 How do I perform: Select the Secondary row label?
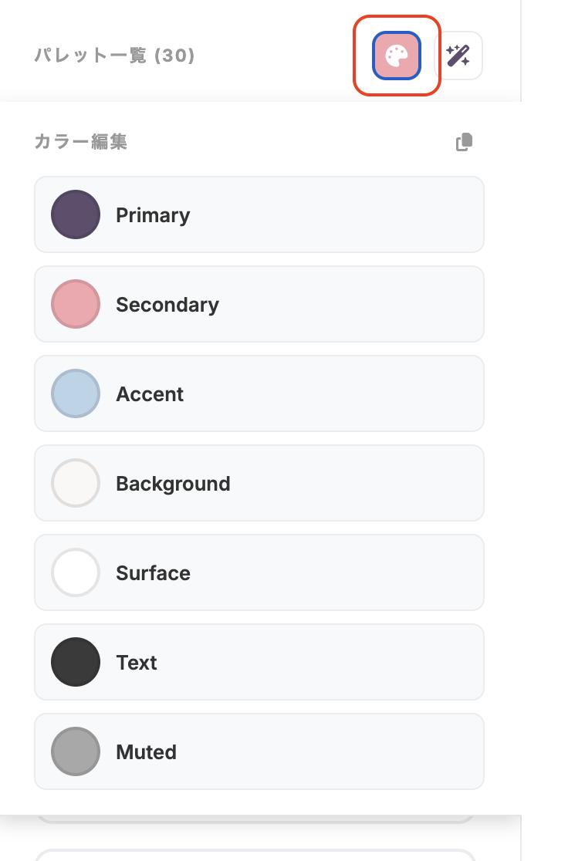167,305
